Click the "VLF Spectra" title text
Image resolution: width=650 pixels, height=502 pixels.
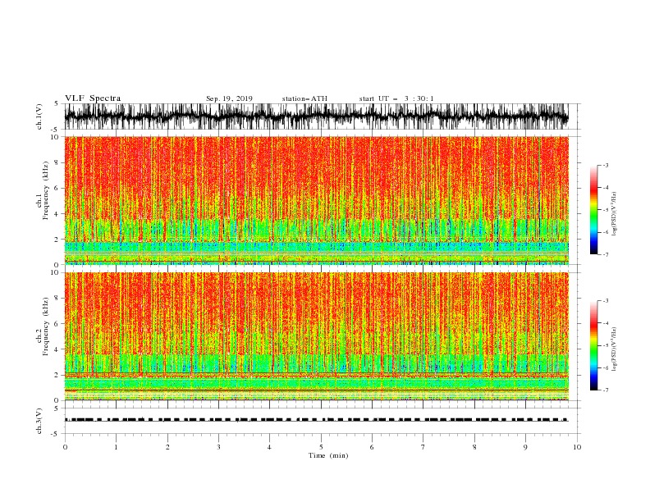pos(93,98)
